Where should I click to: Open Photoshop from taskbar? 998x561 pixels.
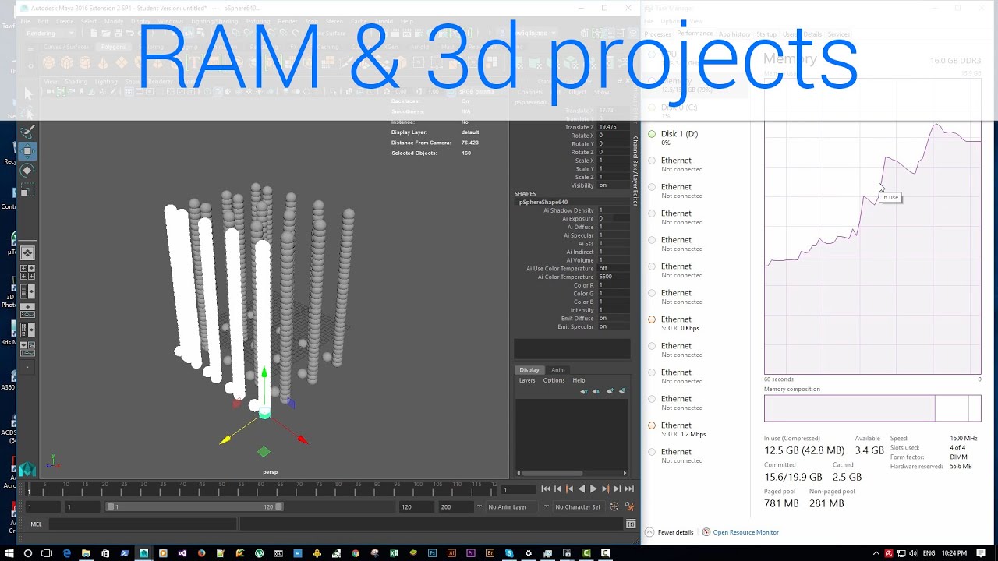[432, 553]
